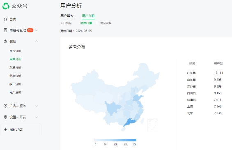232x150 pixels.
Task: Click the map color scale legend bar
Action: (x=115, y=140)
